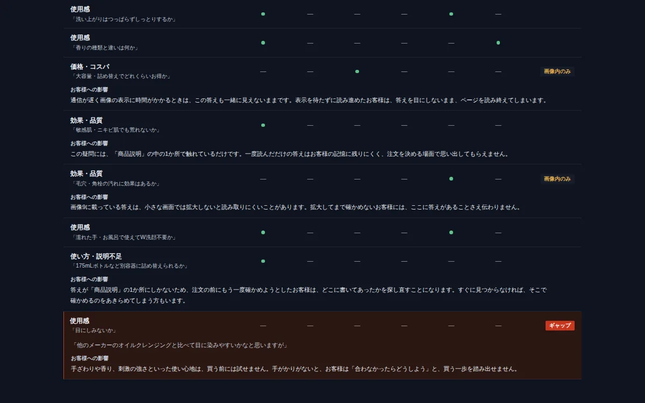This screenshot has height=403, width=645.
Task: Select the question 「毛穴・角栓の汚れに効果はあるか」
Action: point(116,184)
